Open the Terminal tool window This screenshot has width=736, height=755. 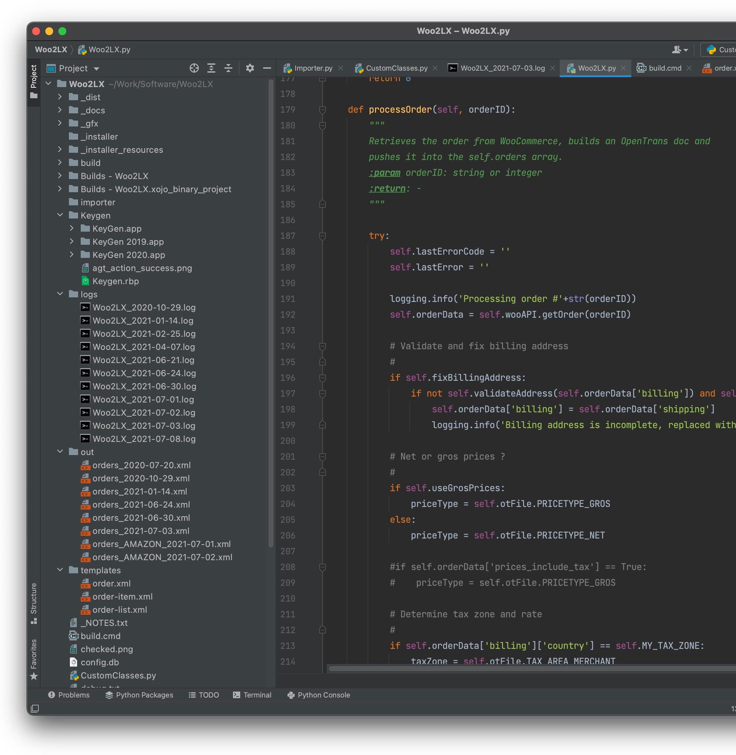pos(252,695)
